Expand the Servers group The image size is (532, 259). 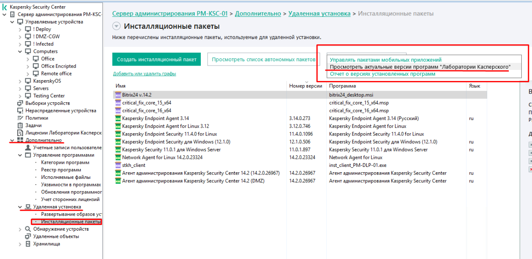(x=20, y=88)
